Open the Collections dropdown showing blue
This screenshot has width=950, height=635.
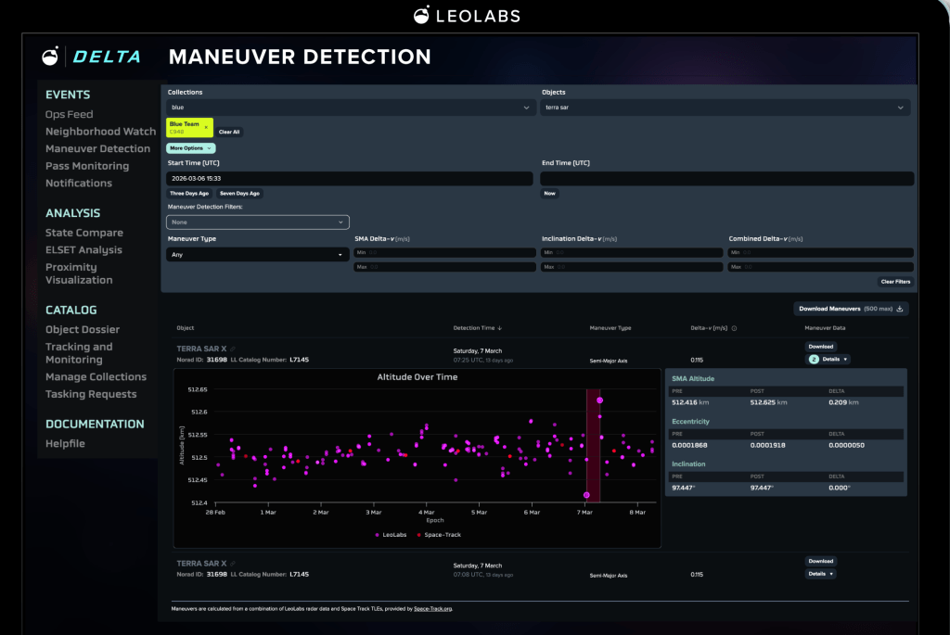(x=349, y=107)
